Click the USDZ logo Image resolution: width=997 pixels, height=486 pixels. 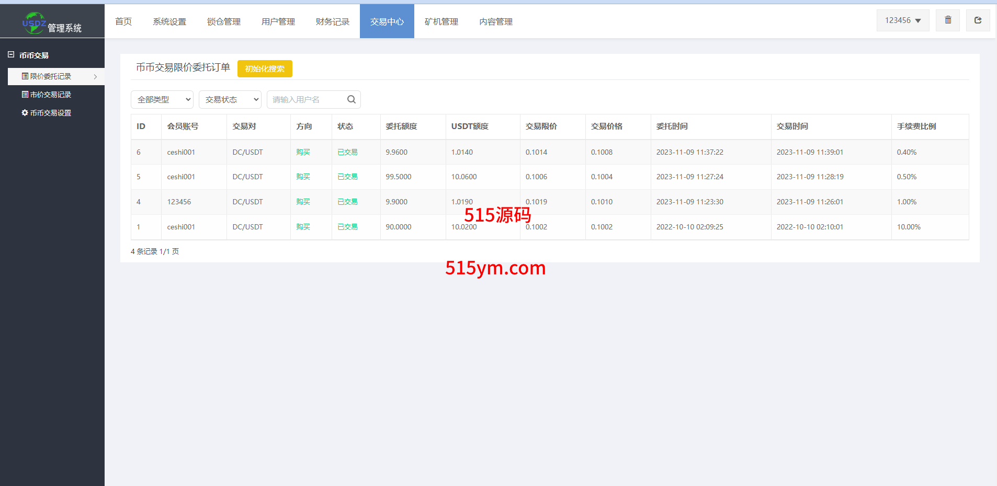[x=34, y=23]
